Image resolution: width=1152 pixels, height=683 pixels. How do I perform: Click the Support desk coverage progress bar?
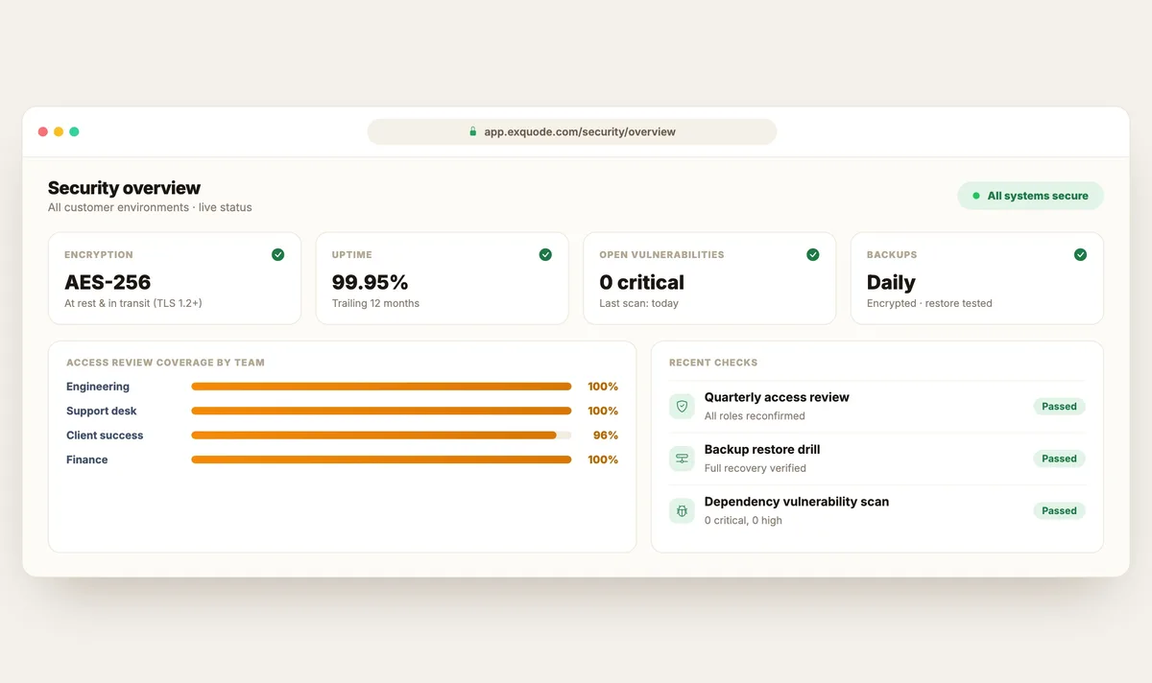tap(381, 411)
